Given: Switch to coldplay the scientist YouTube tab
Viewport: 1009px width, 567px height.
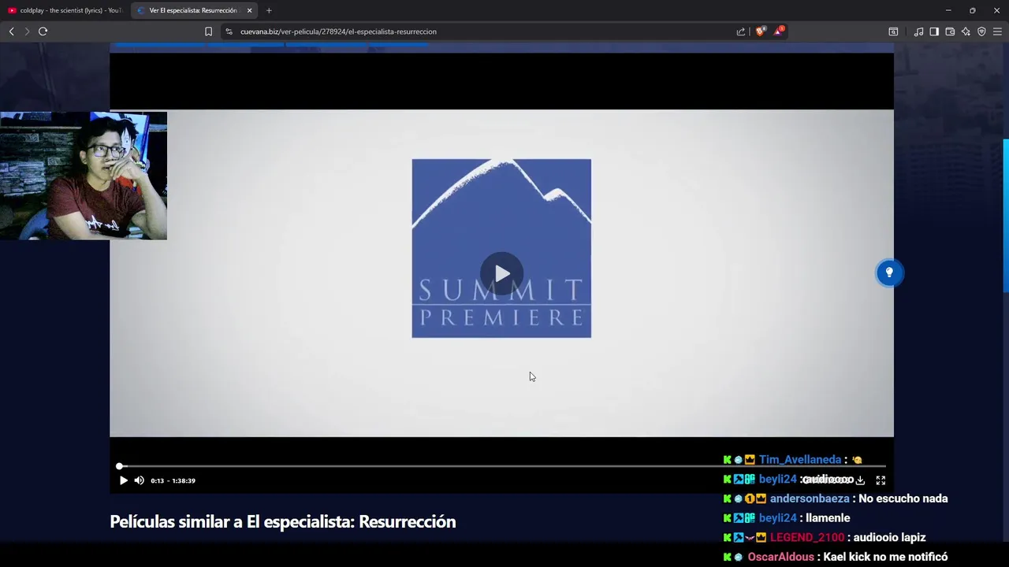Looking at the screenshot, I should [x=65, y=10].
